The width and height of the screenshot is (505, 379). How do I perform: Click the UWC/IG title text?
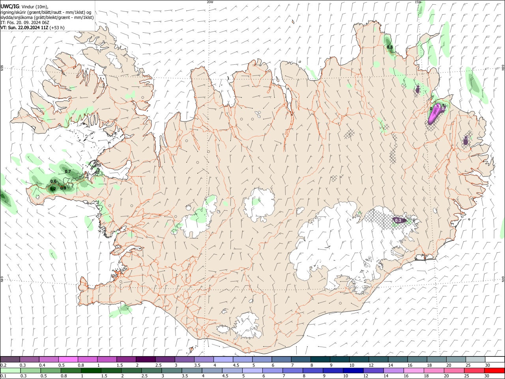click(x=9, y=6)
